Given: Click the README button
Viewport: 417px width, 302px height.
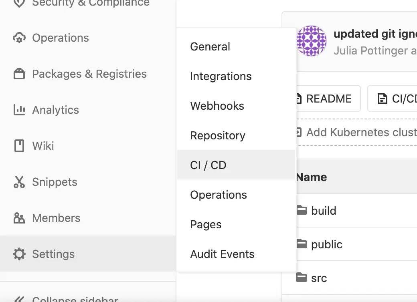Looking at the screenshot, I should [328, 99].
